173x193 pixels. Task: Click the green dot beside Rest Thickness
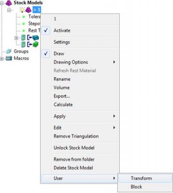pyautogui.click(x=24, y=30)
